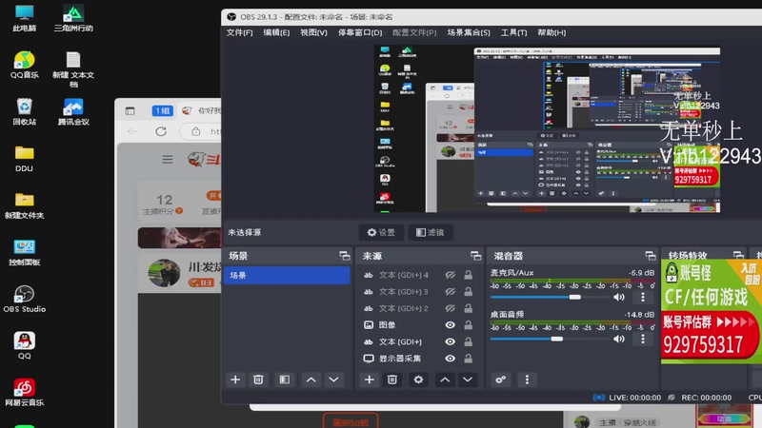Open 网易云音乐 desktop shortcut
762x428 pixels.
pos(25,393)
